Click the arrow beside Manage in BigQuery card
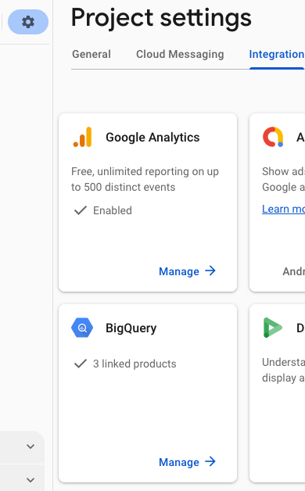Image resolution: width=305 pixels, height=491 pixels. click(210, 461)
